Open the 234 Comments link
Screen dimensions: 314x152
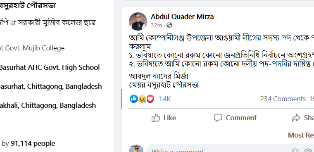click(283, 99)
